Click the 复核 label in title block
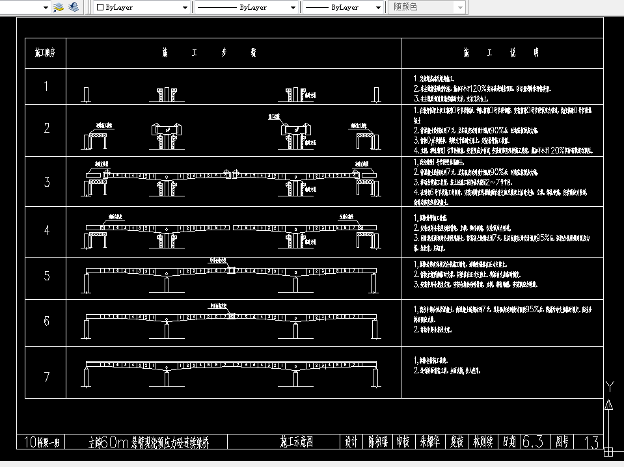624x467 pixels. 457,442
